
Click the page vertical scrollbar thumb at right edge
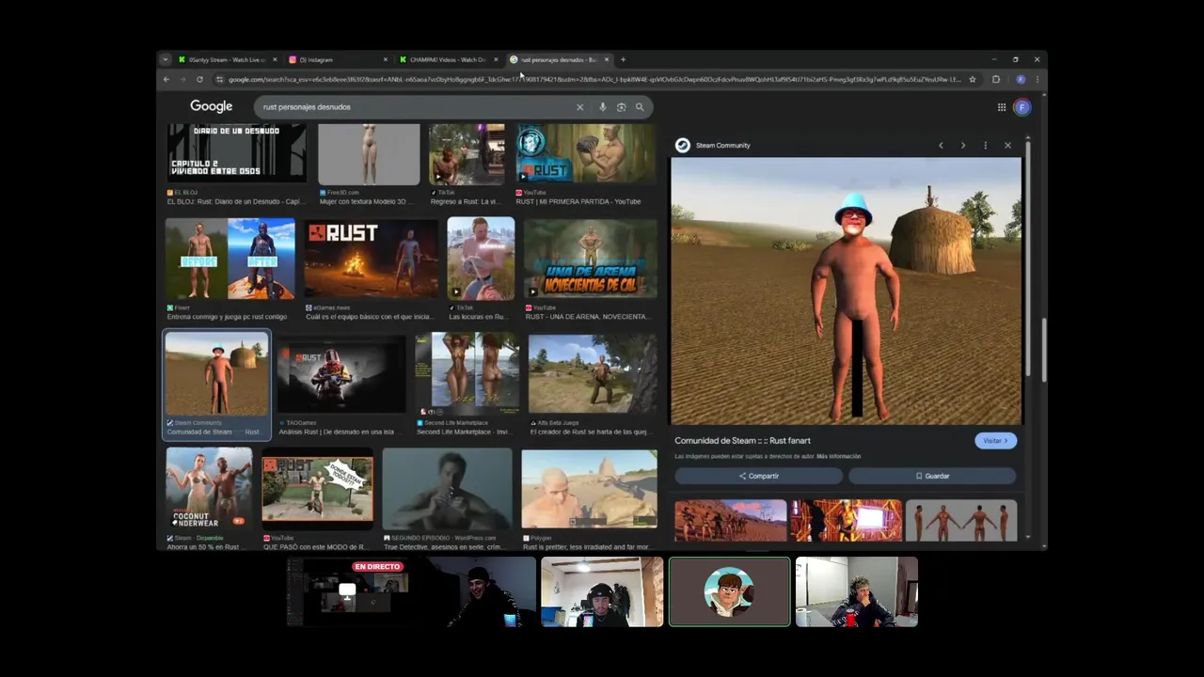point(1042,350)
